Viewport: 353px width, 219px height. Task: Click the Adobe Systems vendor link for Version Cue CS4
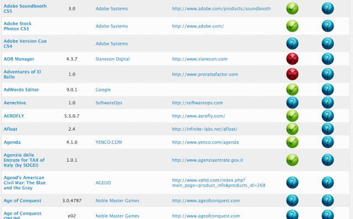coord(111,44)
